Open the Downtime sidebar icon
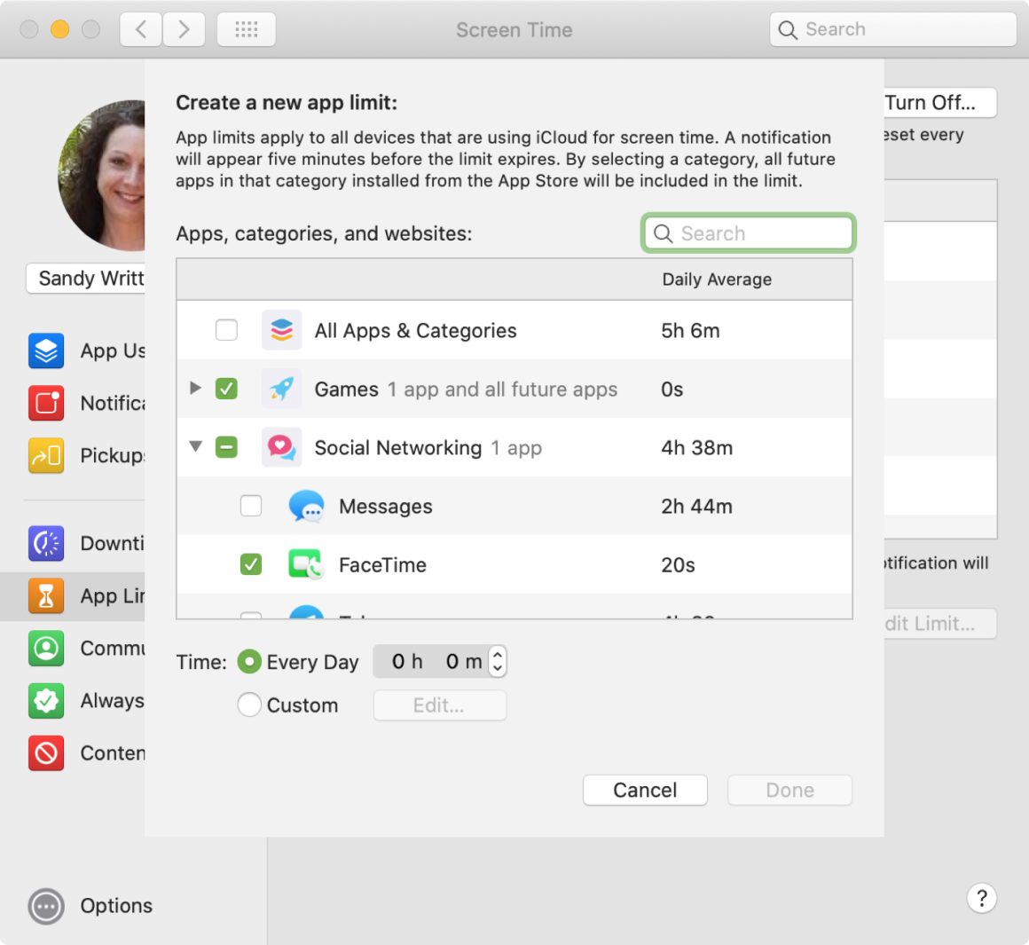1029x945 pixels. (46, 543)
